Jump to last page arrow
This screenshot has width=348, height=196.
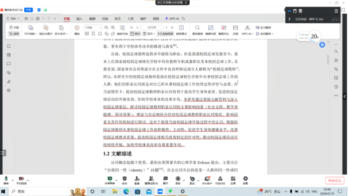[172, 27]
